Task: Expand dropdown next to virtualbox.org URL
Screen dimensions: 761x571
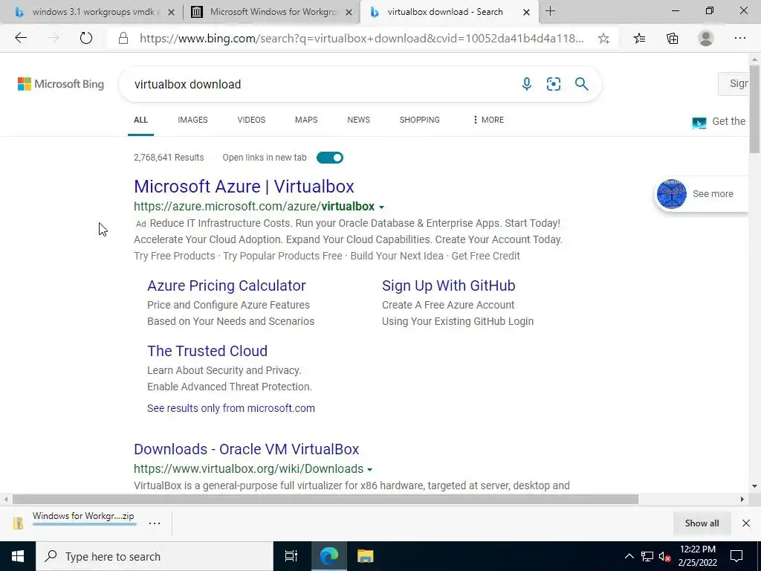Action: click(x=370, y=470)
